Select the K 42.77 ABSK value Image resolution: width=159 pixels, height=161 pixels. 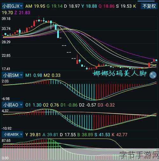click(120, 135)
